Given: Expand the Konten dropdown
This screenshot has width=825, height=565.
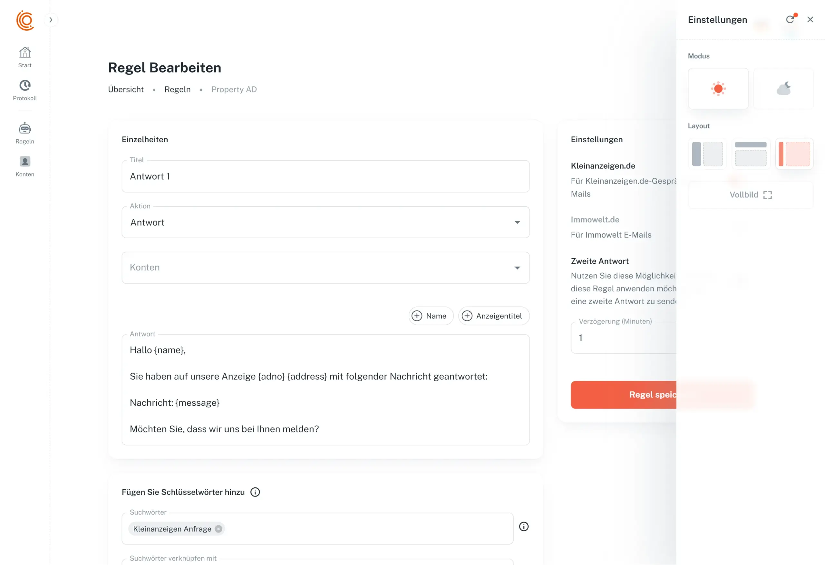Looking at the screenshot, I should pos(325,268).
